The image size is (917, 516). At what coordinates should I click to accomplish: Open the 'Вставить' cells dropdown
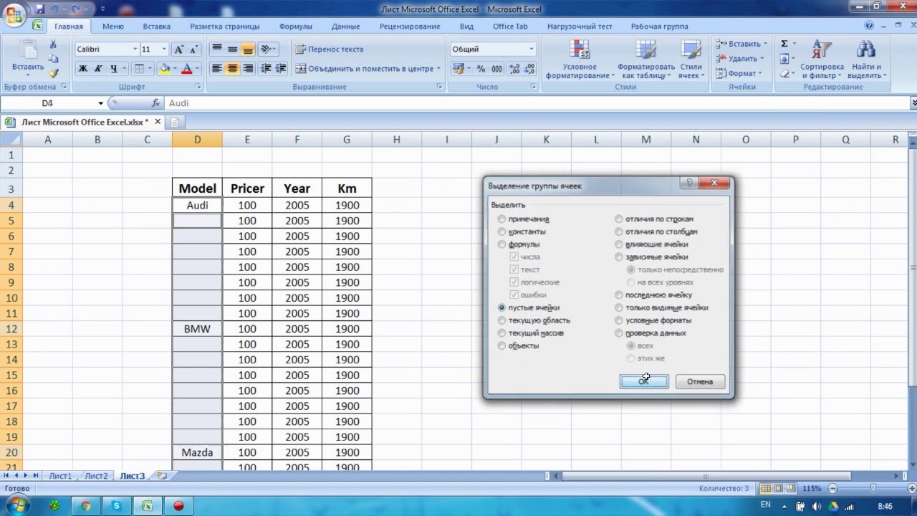tap(765, 44)
